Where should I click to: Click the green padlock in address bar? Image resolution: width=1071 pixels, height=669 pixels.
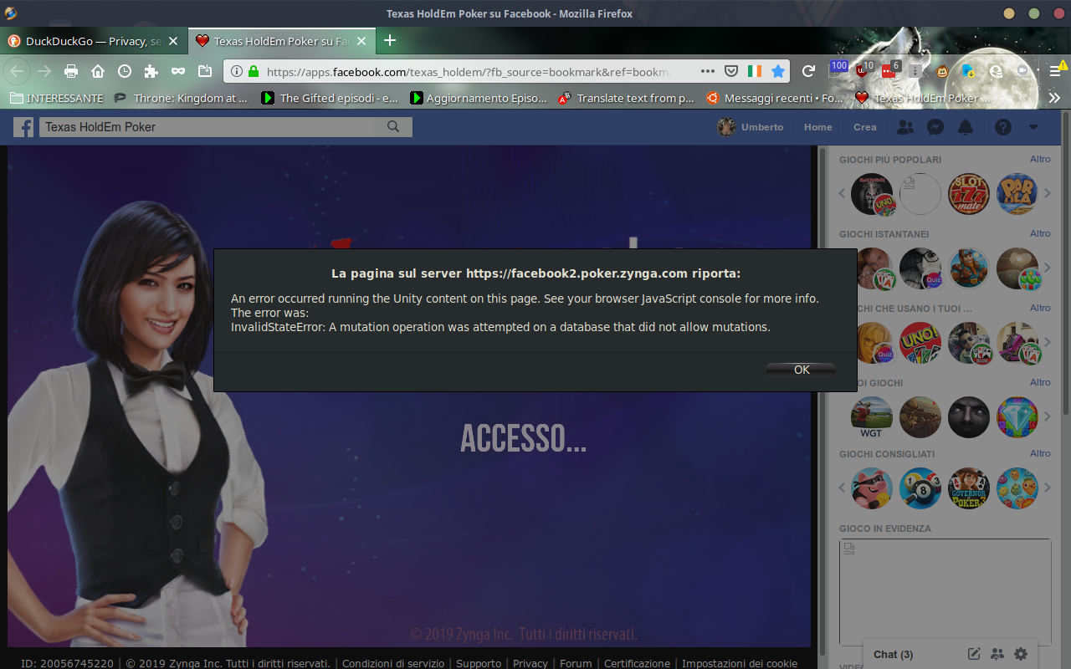coord(253,71)
